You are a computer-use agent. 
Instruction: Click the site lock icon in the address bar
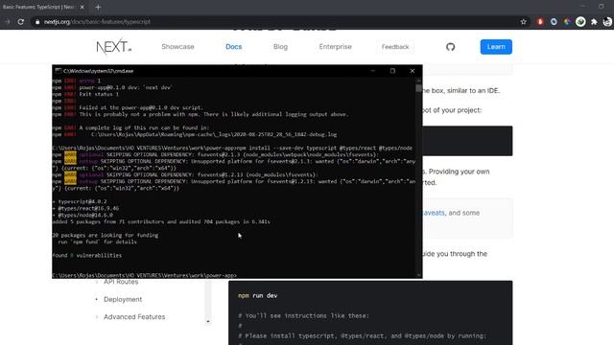[x=37, y=22]
